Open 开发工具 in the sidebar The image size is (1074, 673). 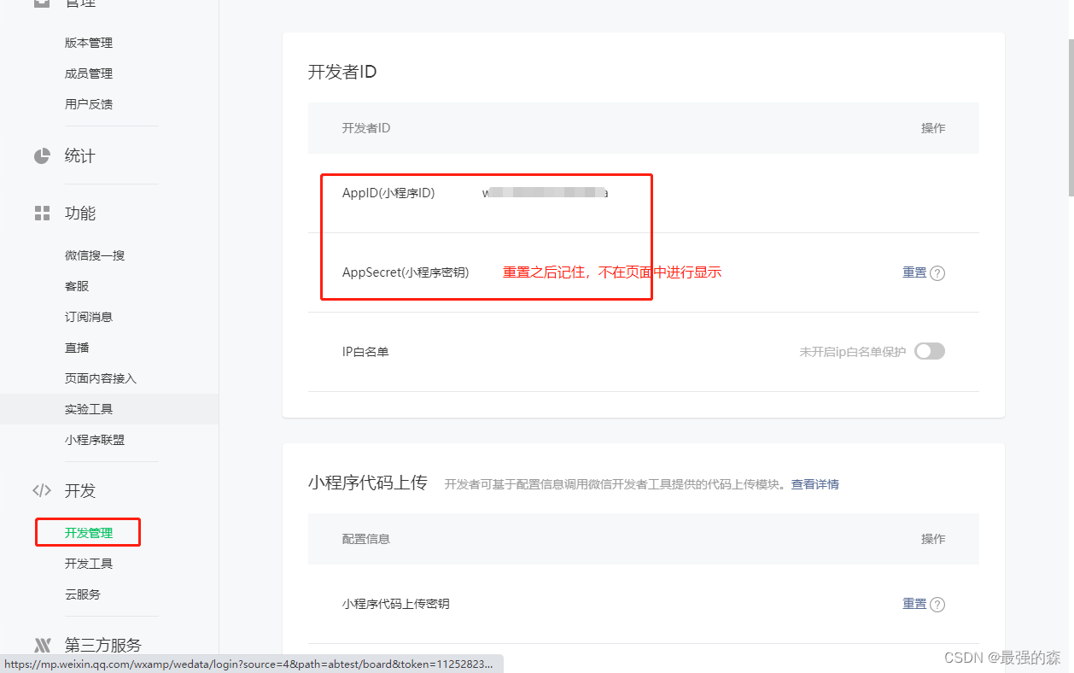(x=89, y=563)
